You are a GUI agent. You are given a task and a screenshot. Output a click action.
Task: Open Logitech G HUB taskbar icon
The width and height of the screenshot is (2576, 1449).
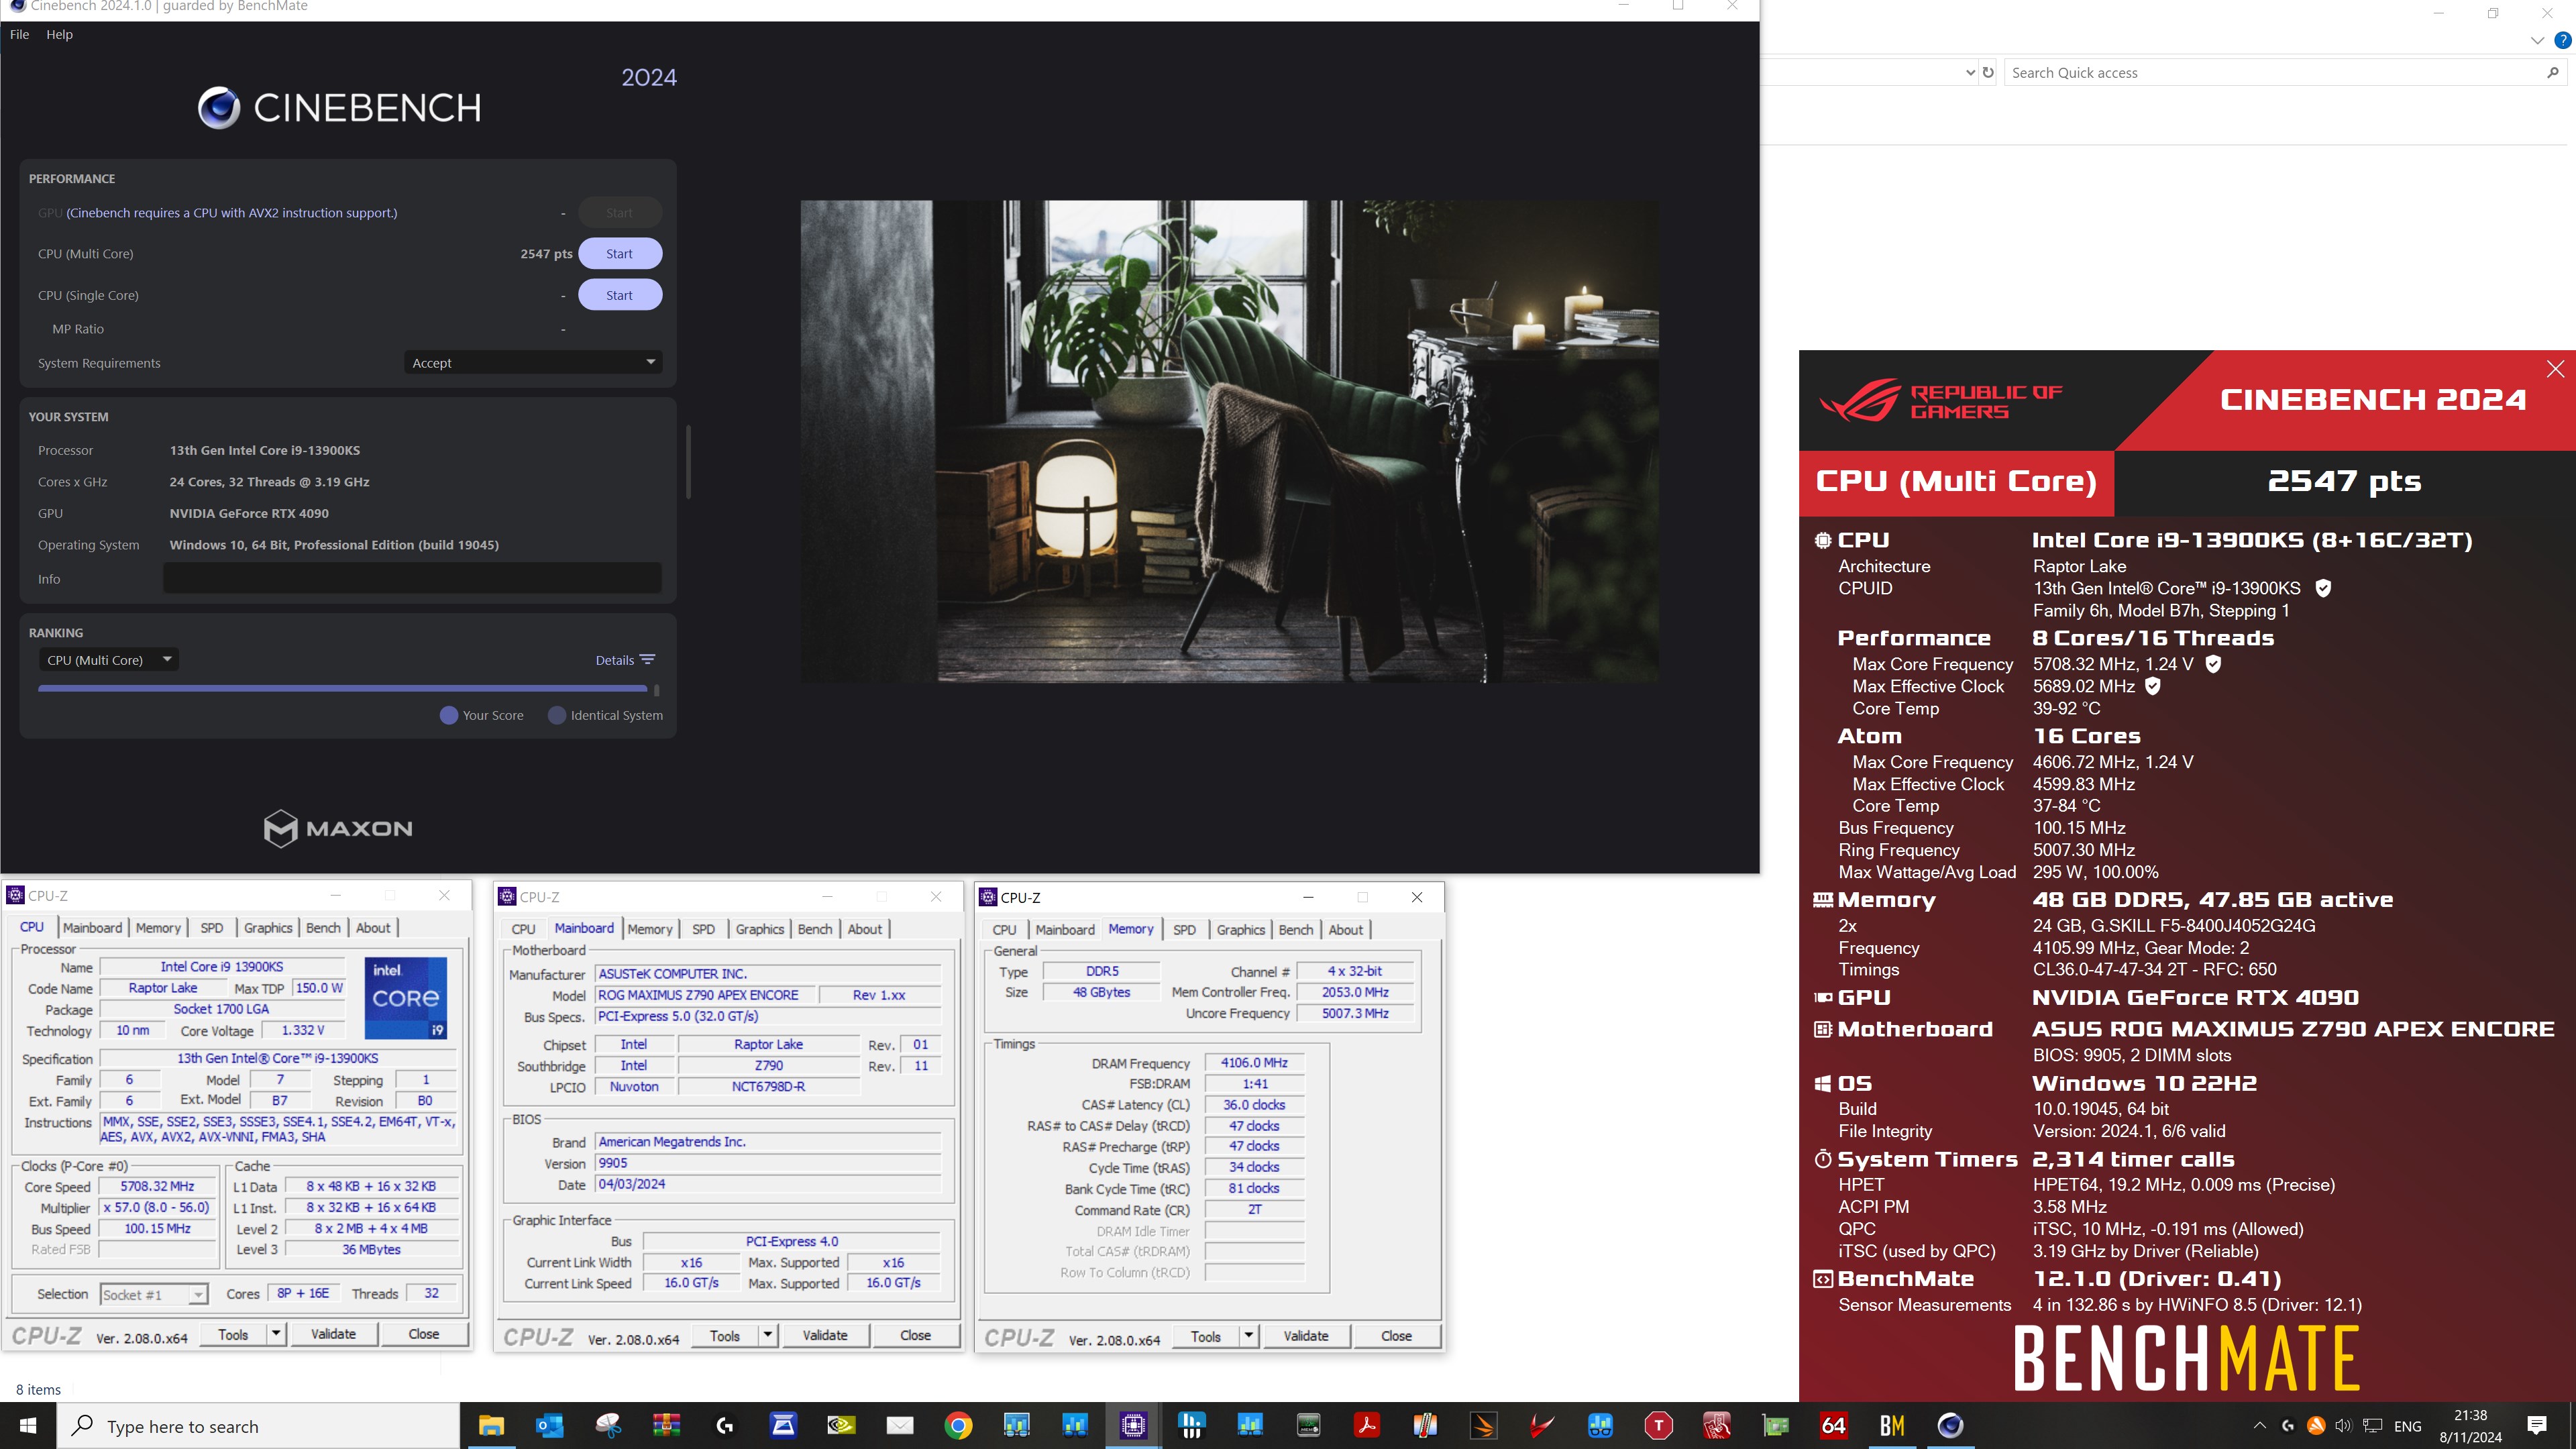(725, 1425)
